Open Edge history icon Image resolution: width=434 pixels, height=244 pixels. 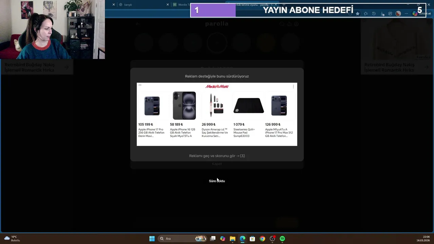374,14
